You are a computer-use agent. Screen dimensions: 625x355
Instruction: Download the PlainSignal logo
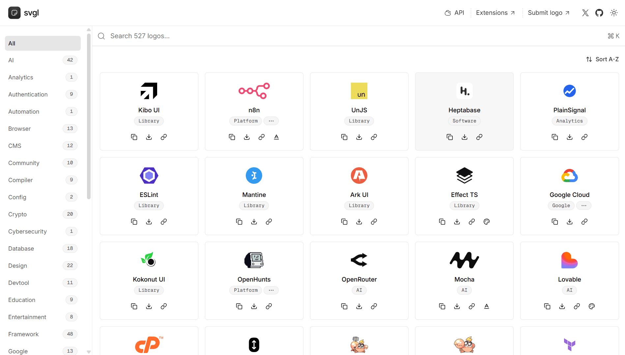point(570,137)
